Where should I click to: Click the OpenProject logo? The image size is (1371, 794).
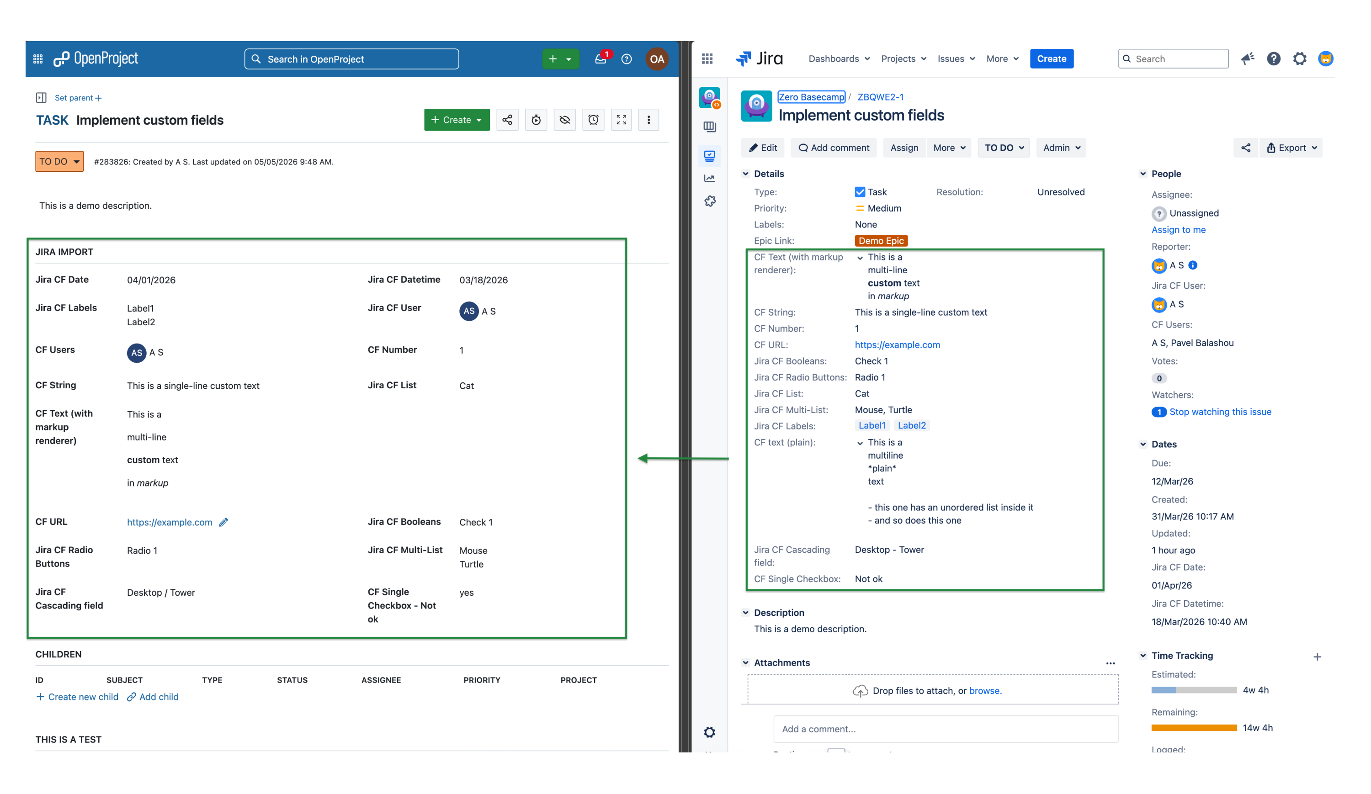pos(96,59)
